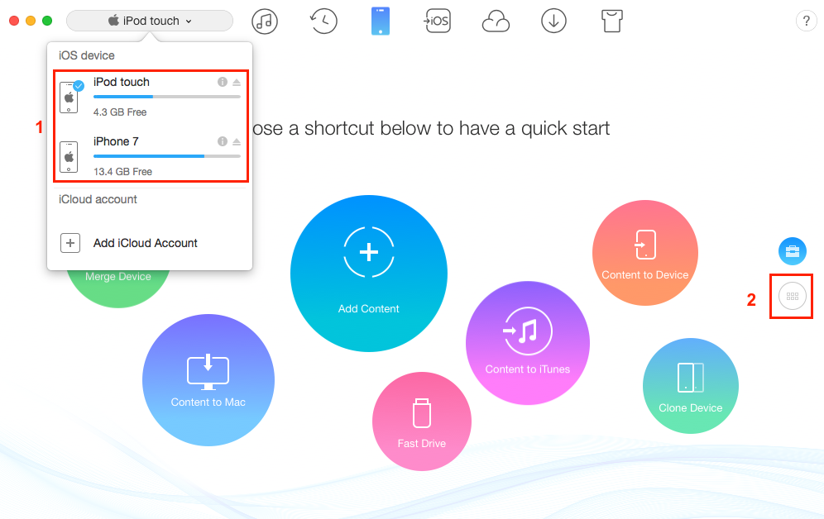Image resolution: width=824 pixels, height=519 pixels.
Task: Select the blue toolbox shortcut view icon
Action: click(x=793, y=251)
